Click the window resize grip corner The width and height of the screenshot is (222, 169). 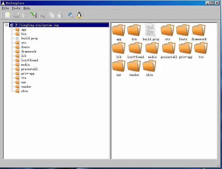[218, 165]
